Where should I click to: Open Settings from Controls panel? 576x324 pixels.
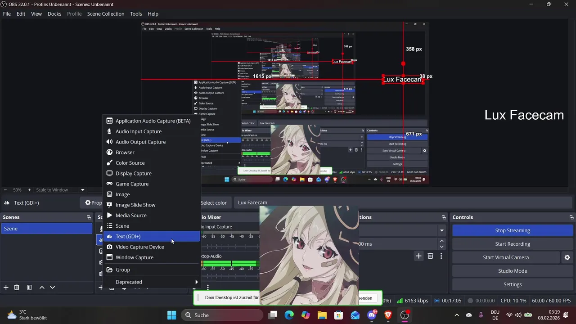pyautogui.click(x=513, y=284)
